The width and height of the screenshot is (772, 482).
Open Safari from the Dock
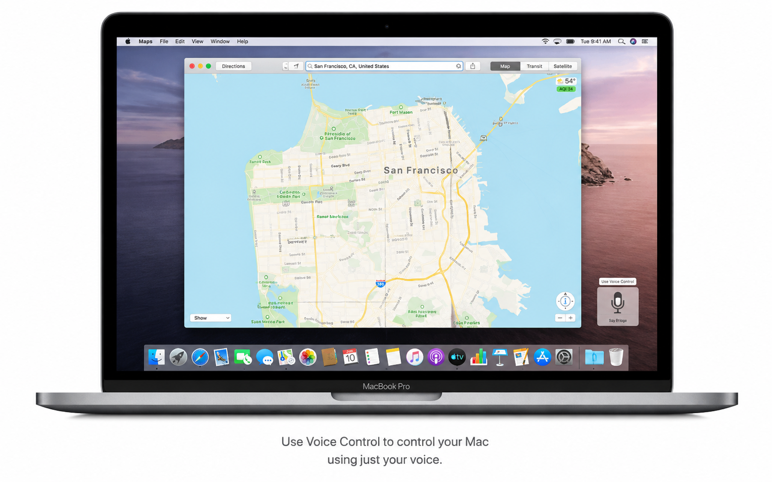coord(200,357)
